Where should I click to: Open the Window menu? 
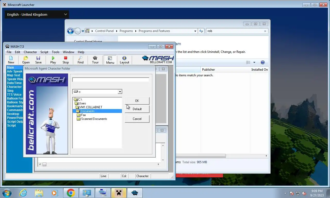point(69,52)
